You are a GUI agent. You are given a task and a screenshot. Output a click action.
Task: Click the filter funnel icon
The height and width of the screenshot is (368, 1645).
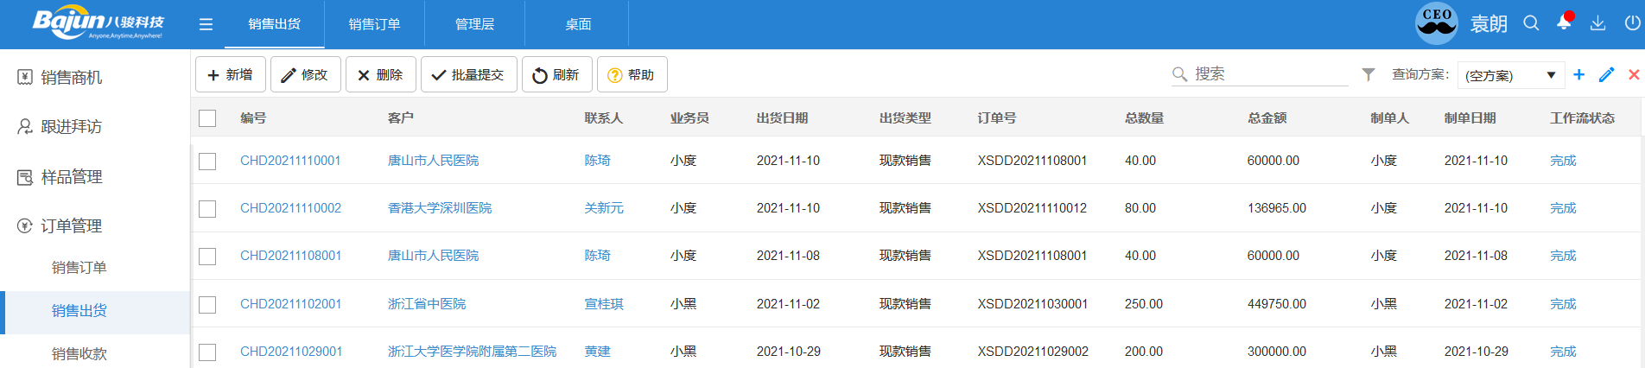tap(1369, 75)
